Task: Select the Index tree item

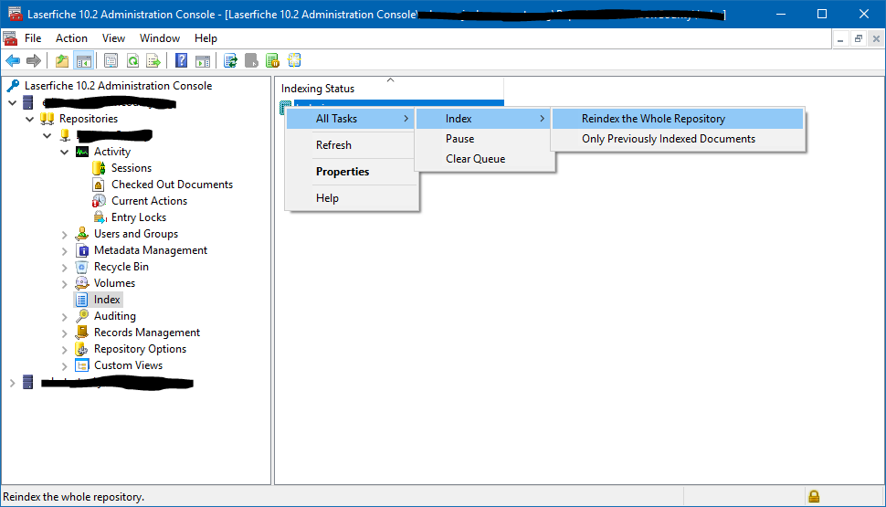Action: point(107,300)
